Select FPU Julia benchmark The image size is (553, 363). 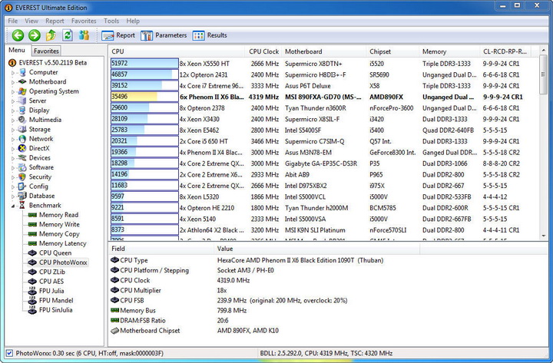[x=51, y=291]
